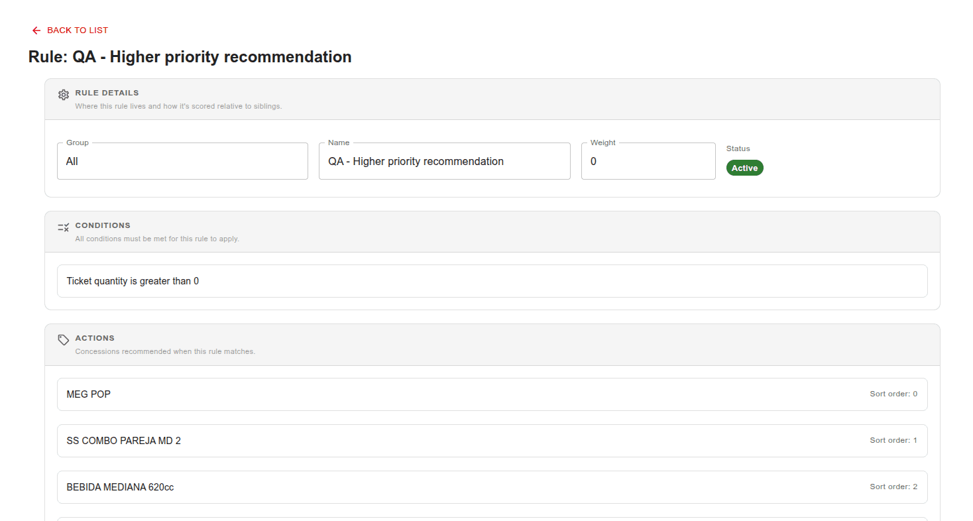Click the Status label
Viewport: 973px width, 521px height.
pyautogui.click(x=738, y=148)
